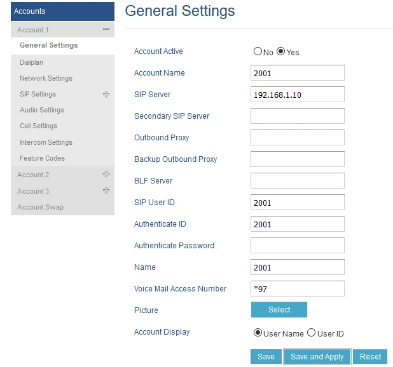Click the Voice Mail Access Number field

[297, 289]
